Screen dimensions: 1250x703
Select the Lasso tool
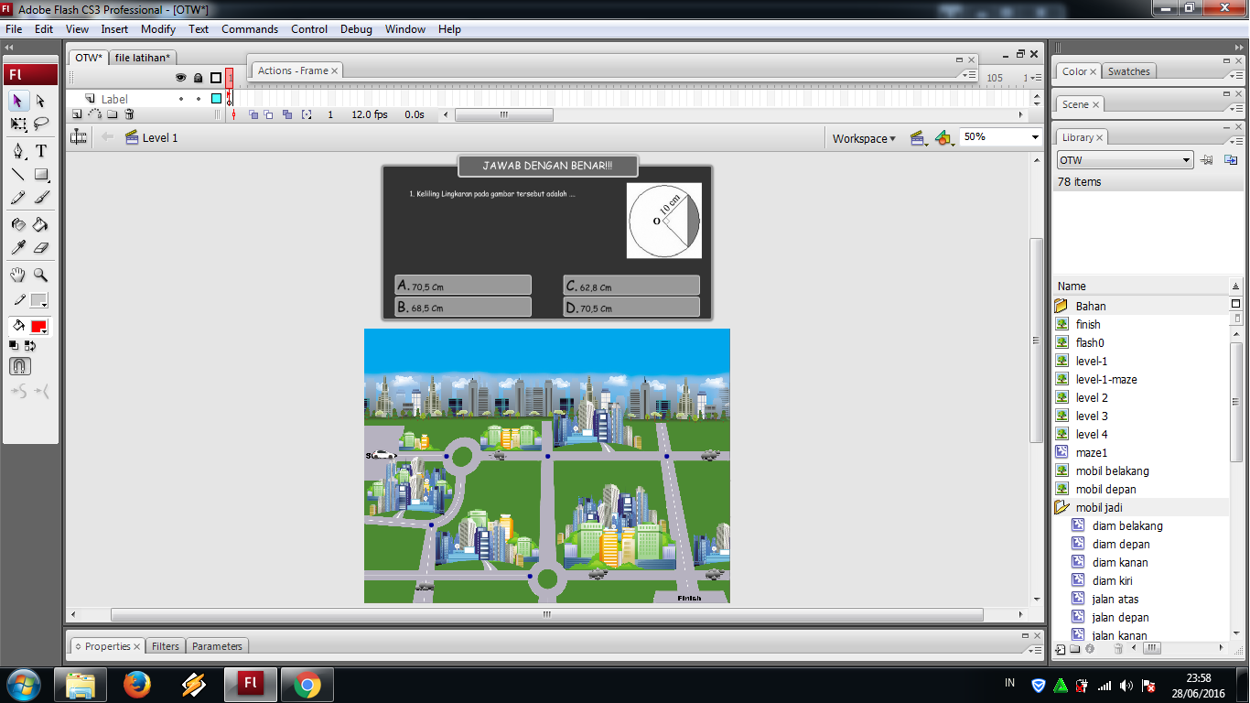pos(41,124)
